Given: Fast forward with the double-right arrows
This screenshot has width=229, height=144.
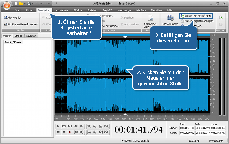Looking at the screenshot, I should [x=81, y=126].
